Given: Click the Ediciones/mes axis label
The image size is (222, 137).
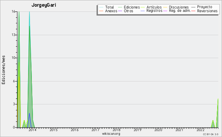Looking at the screenshot, I should pyautogui.click(x=3, y=70).
